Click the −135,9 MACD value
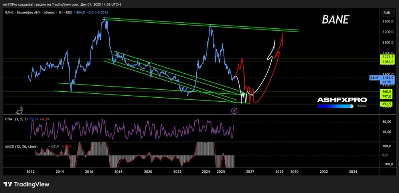 (x=54, y=146)
